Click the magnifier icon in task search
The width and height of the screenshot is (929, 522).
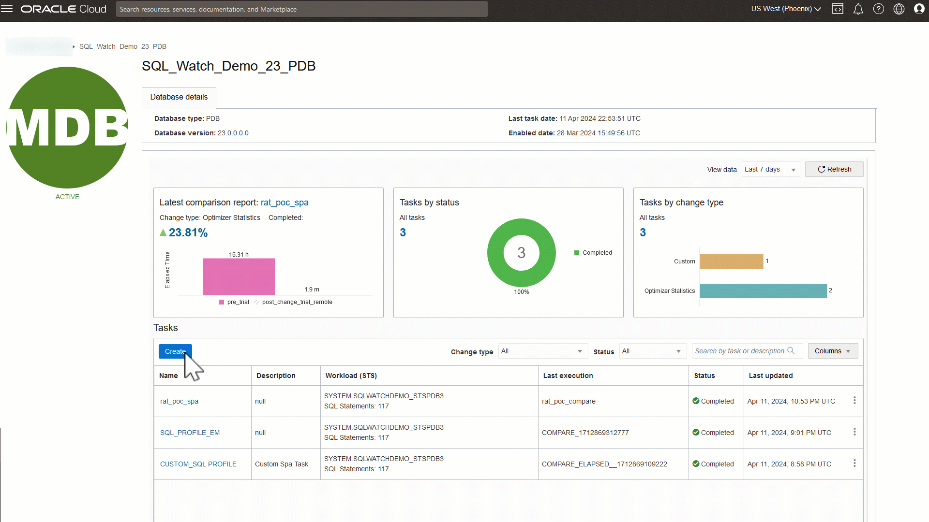click(x=792, y=351)
